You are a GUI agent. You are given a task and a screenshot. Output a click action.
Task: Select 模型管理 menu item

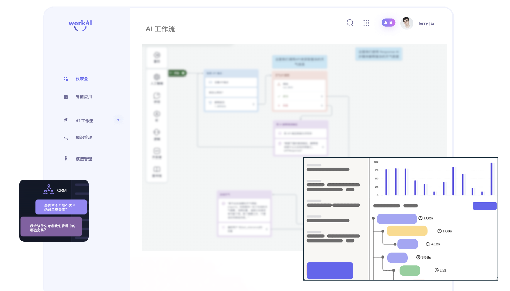84,159
